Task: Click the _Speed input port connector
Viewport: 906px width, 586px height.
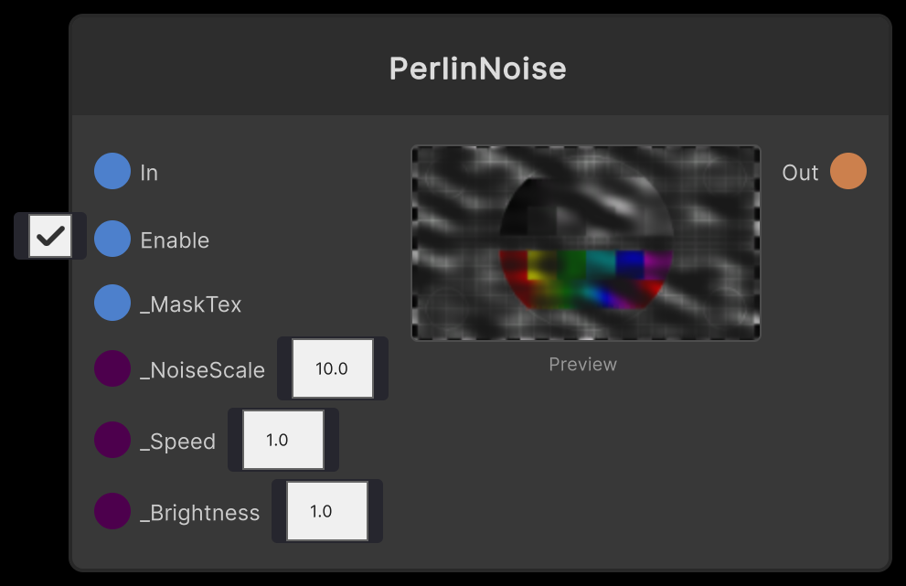Action: [112, 440]
